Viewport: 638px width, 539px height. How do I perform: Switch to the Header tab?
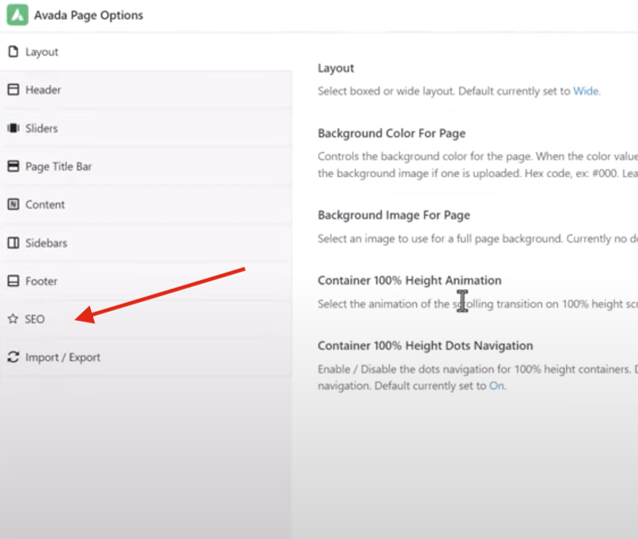145,89
